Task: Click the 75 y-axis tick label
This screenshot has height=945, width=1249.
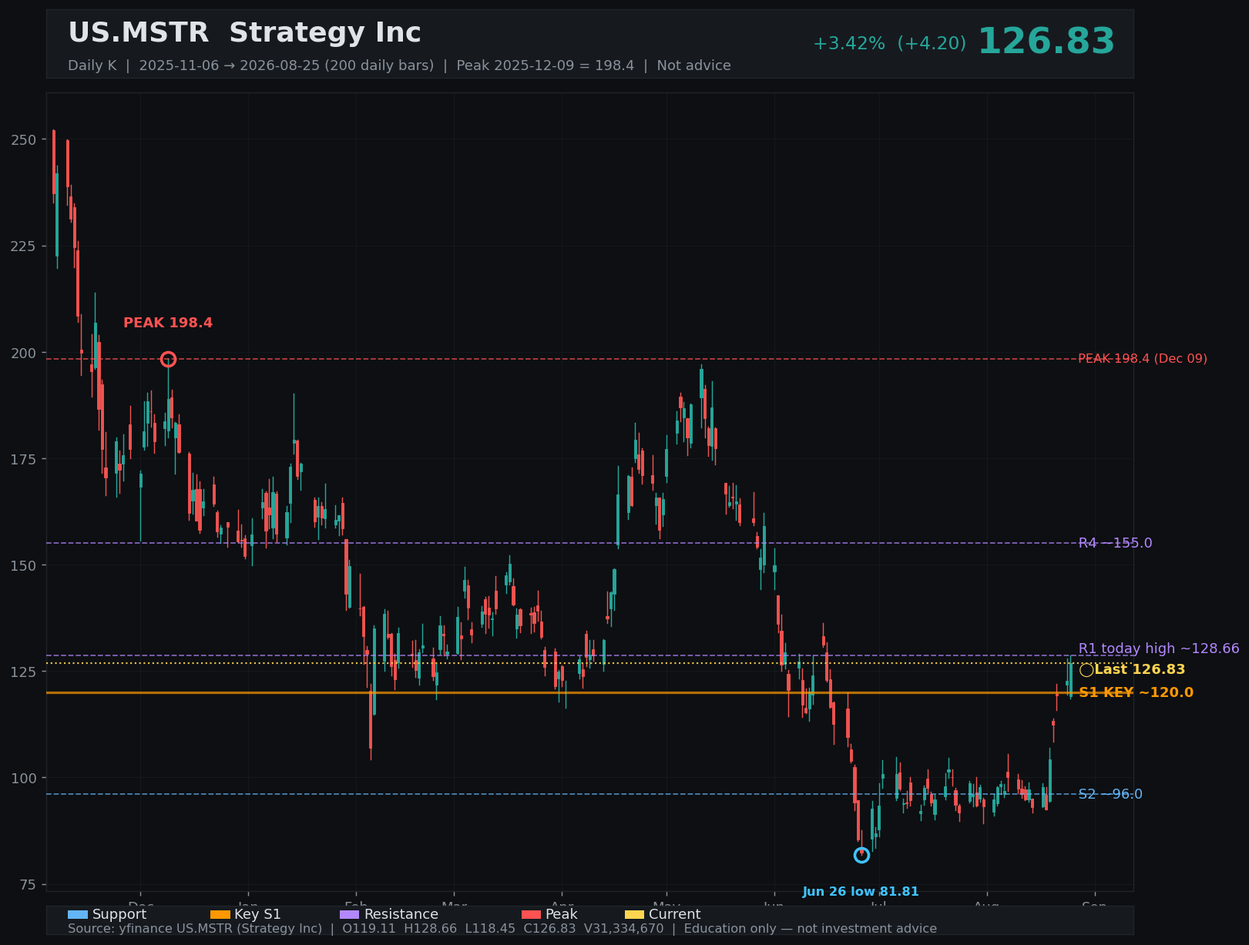Action: 27,884
